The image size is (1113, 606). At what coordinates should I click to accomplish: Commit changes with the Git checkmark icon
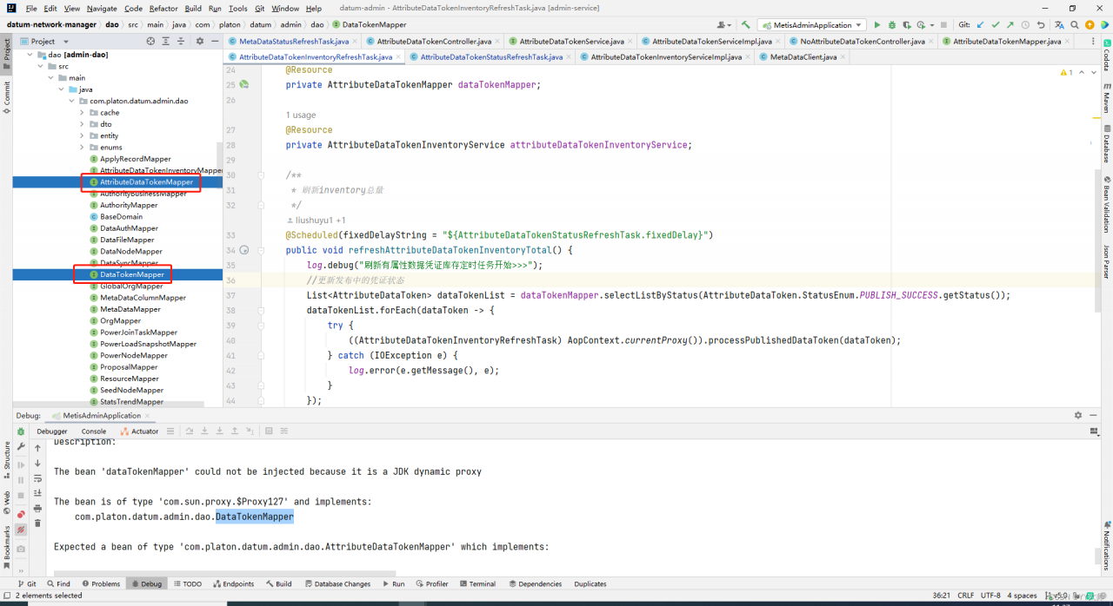[x=996, y=25]
